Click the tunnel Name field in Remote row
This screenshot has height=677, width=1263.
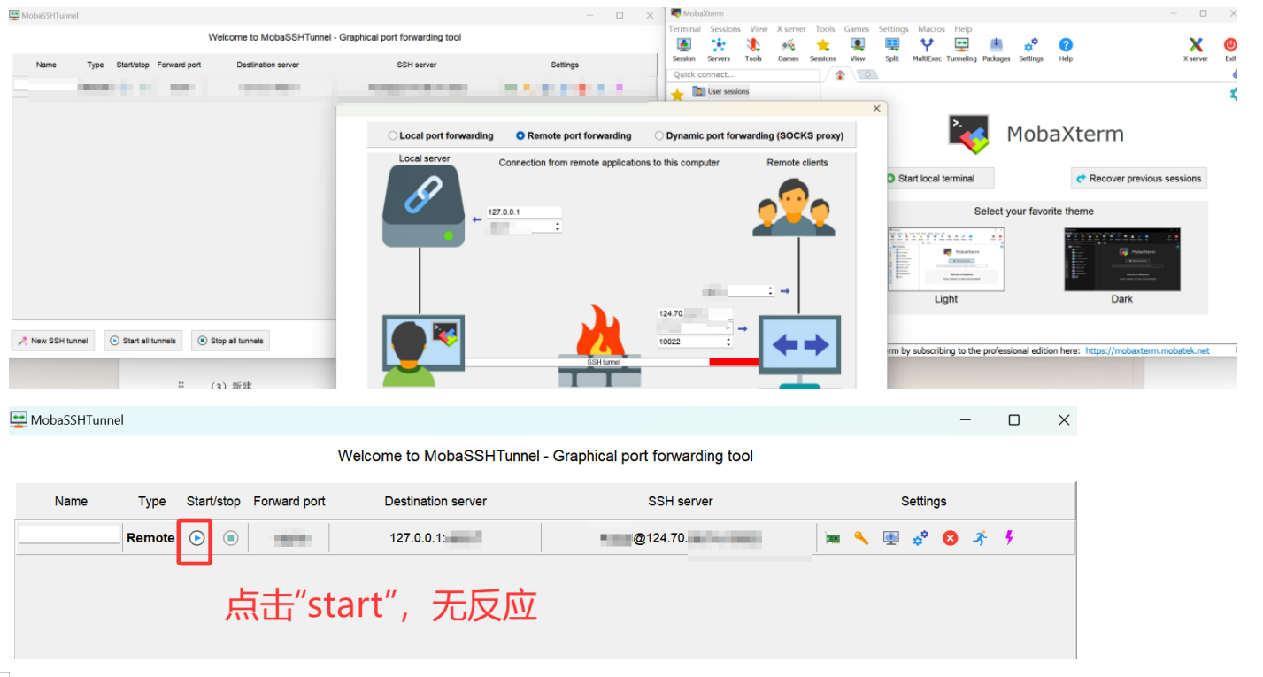[x=69, y=535]
